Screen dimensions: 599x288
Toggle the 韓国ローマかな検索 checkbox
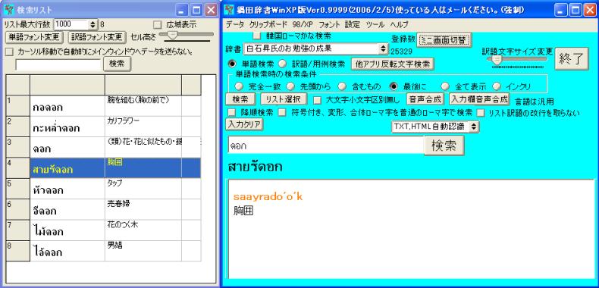pos(258,36)
